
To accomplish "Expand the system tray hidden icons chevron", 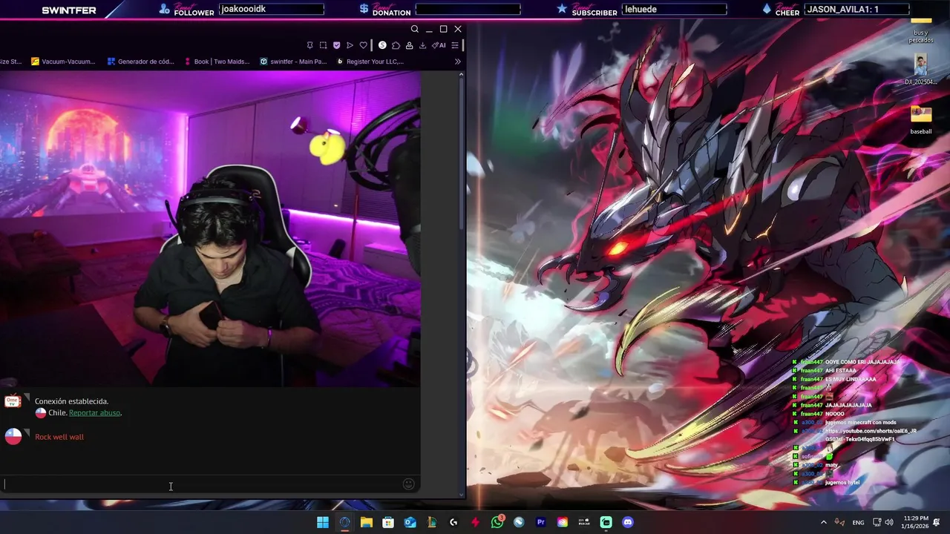I will 823,522.
